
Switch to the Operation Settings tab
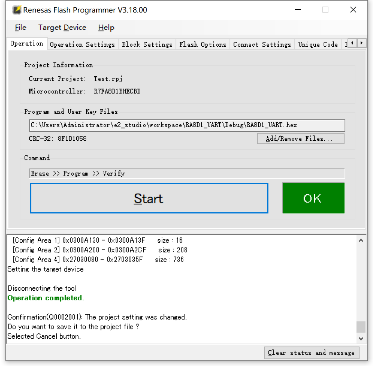tap(82, 45)
